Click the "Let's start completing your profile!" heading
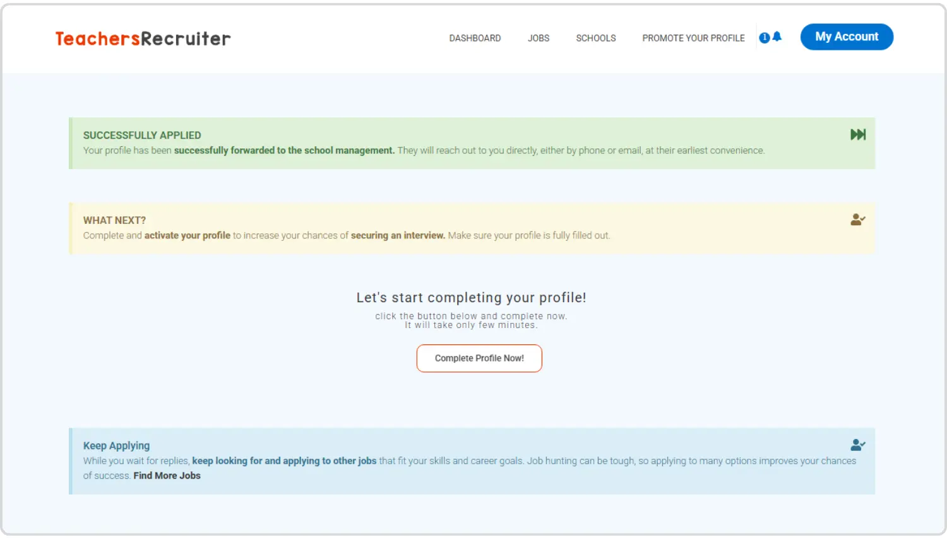 click(471, 298)
